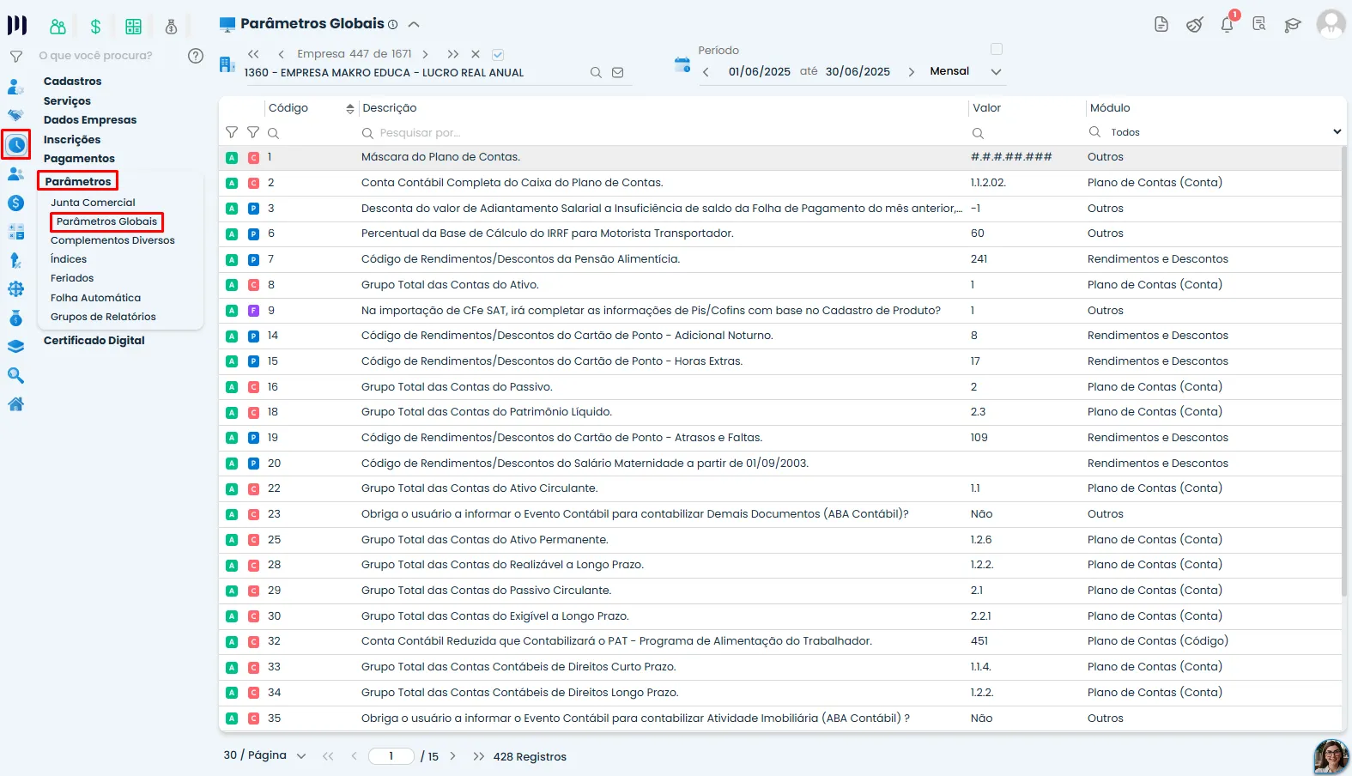Image resolution: width=1352 pixels, height=776 pixels.
Task: Sort by the Código column arrows
Action: [x=349, y=108]
